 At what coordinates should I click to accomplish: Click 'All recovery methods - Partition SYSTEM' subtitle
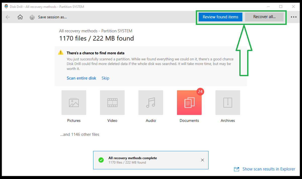pyautogui.click(x=96, y=31)
